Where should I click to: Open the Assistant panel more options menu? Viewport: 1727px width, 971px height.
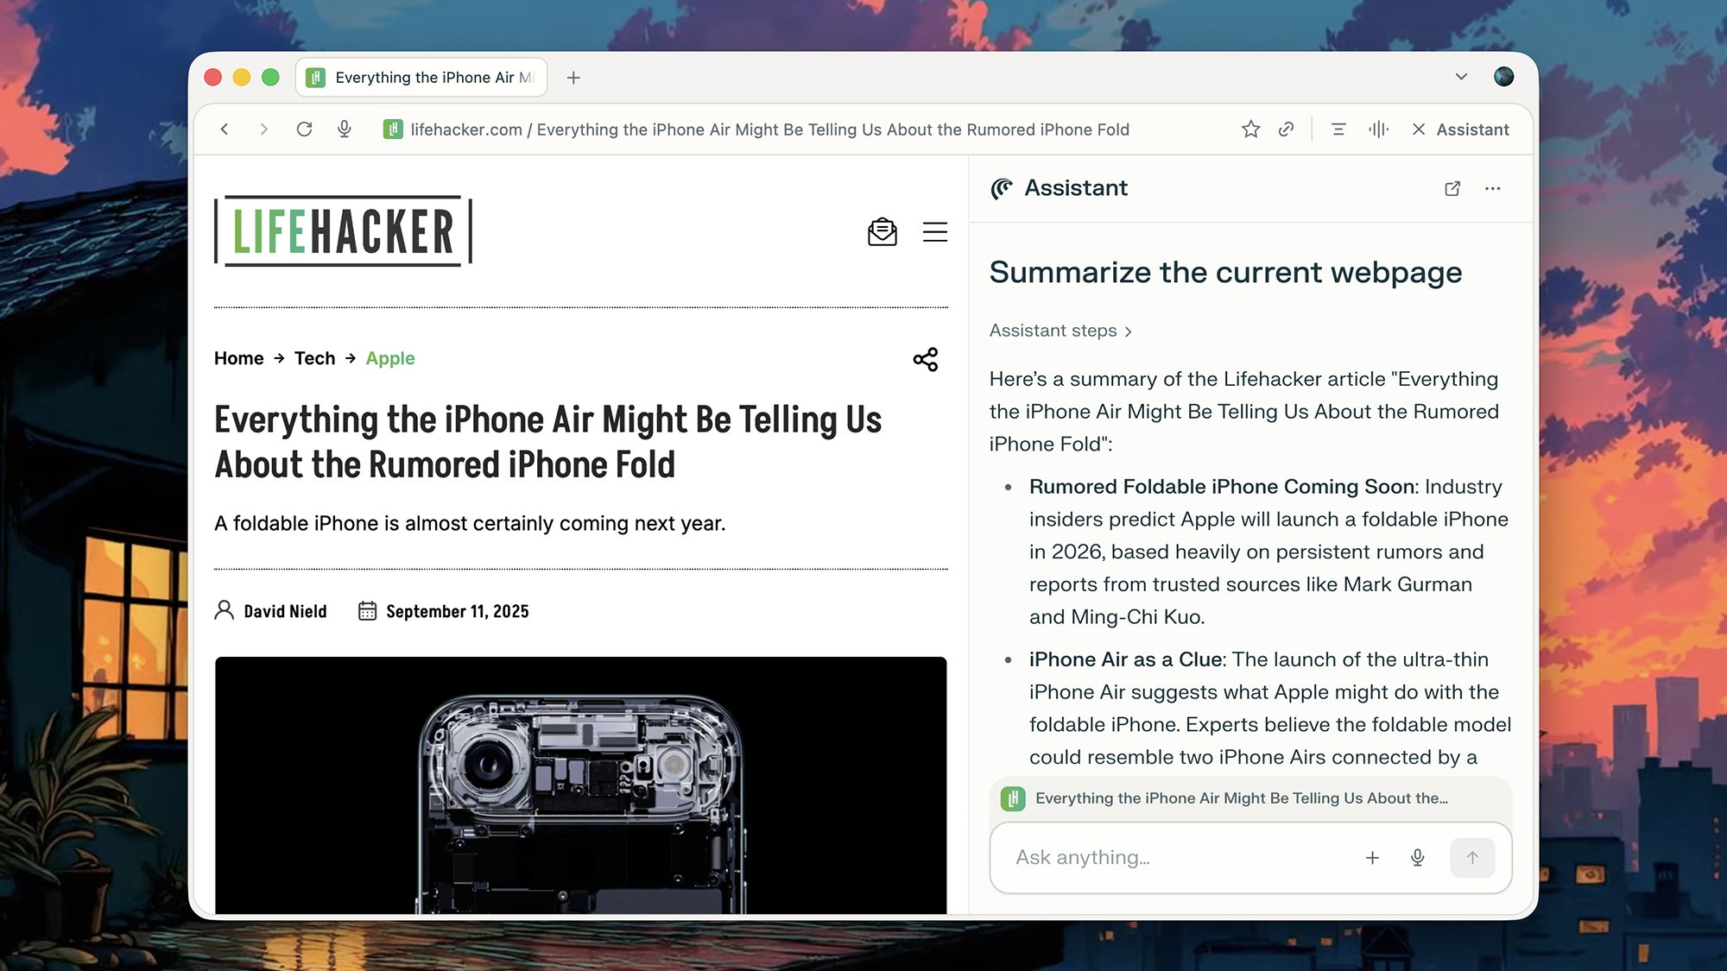[1492, 188]
